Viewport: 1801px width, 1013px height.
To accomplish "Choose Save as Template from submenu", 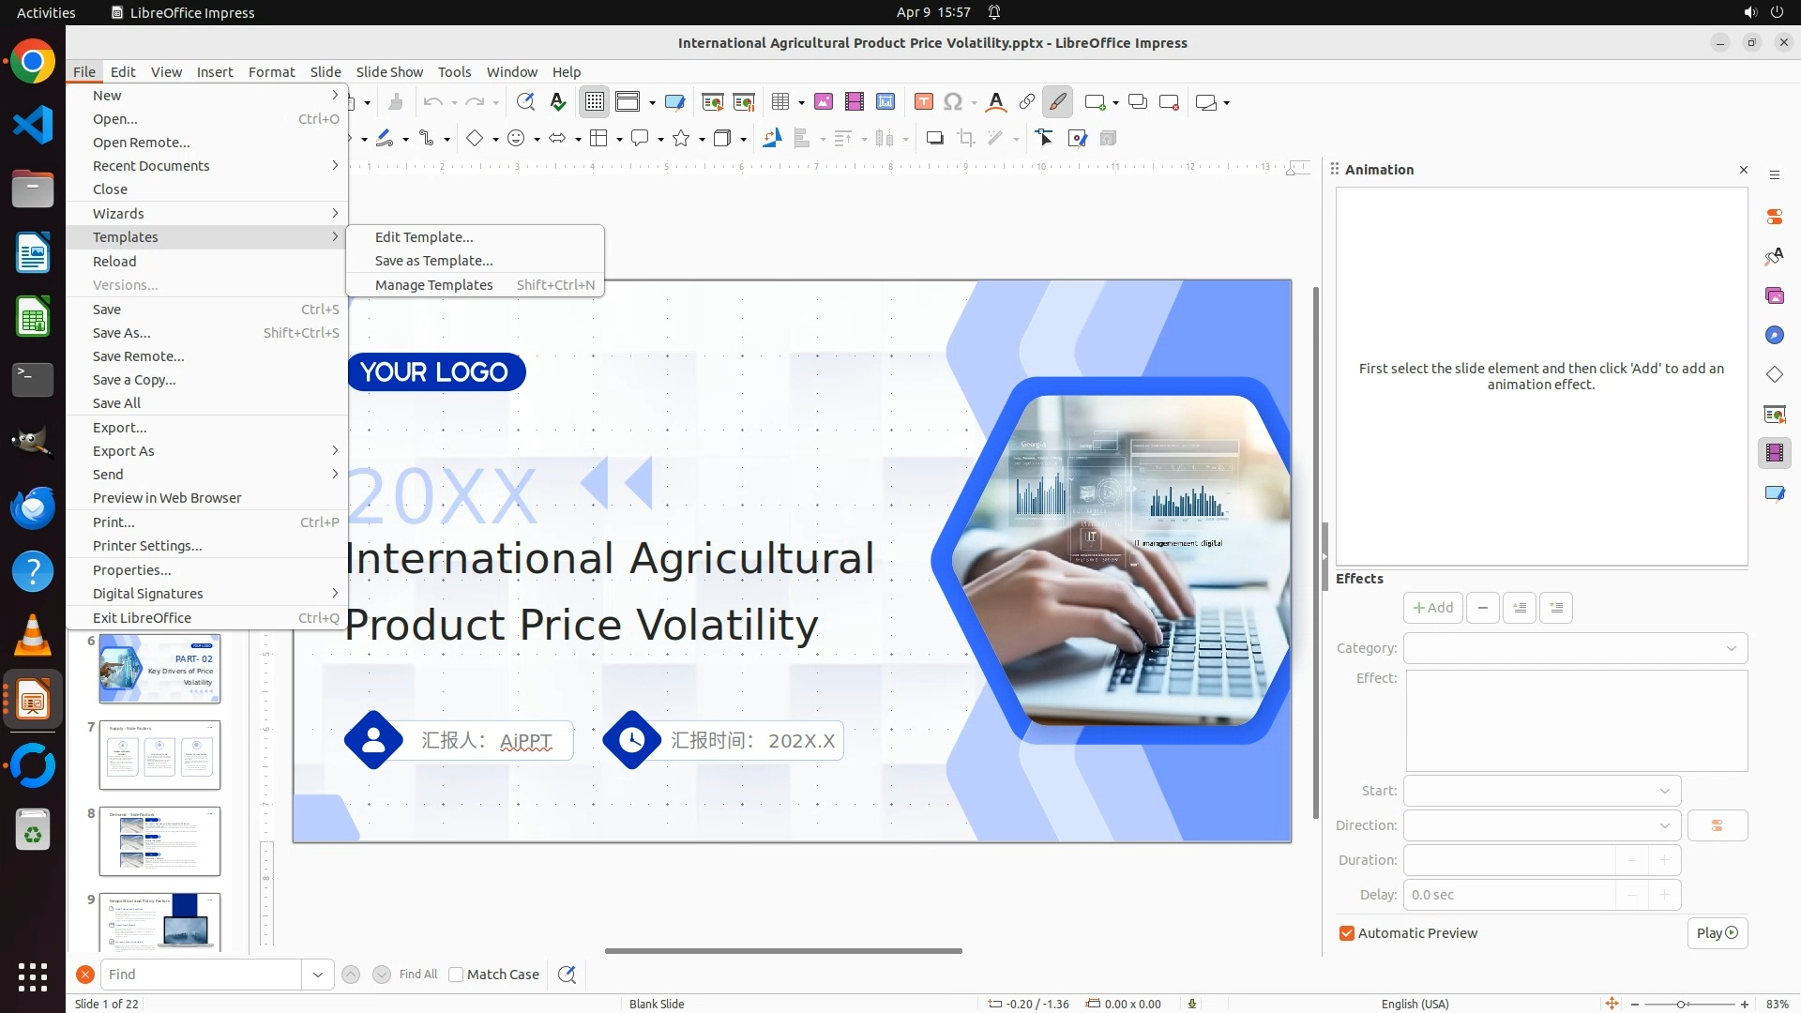I will point(433,261).
